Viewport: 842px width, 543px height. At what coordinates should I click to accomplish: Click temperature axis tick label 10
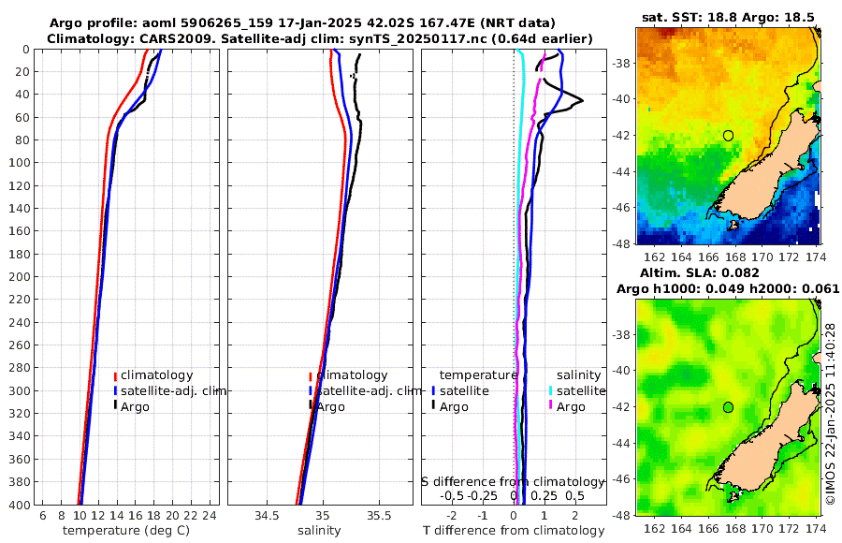tap(80, 516)
